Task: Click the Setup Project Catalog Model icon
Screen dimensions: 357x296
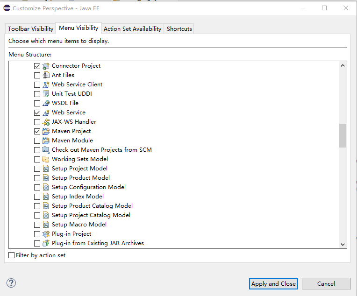Action: 46,215
